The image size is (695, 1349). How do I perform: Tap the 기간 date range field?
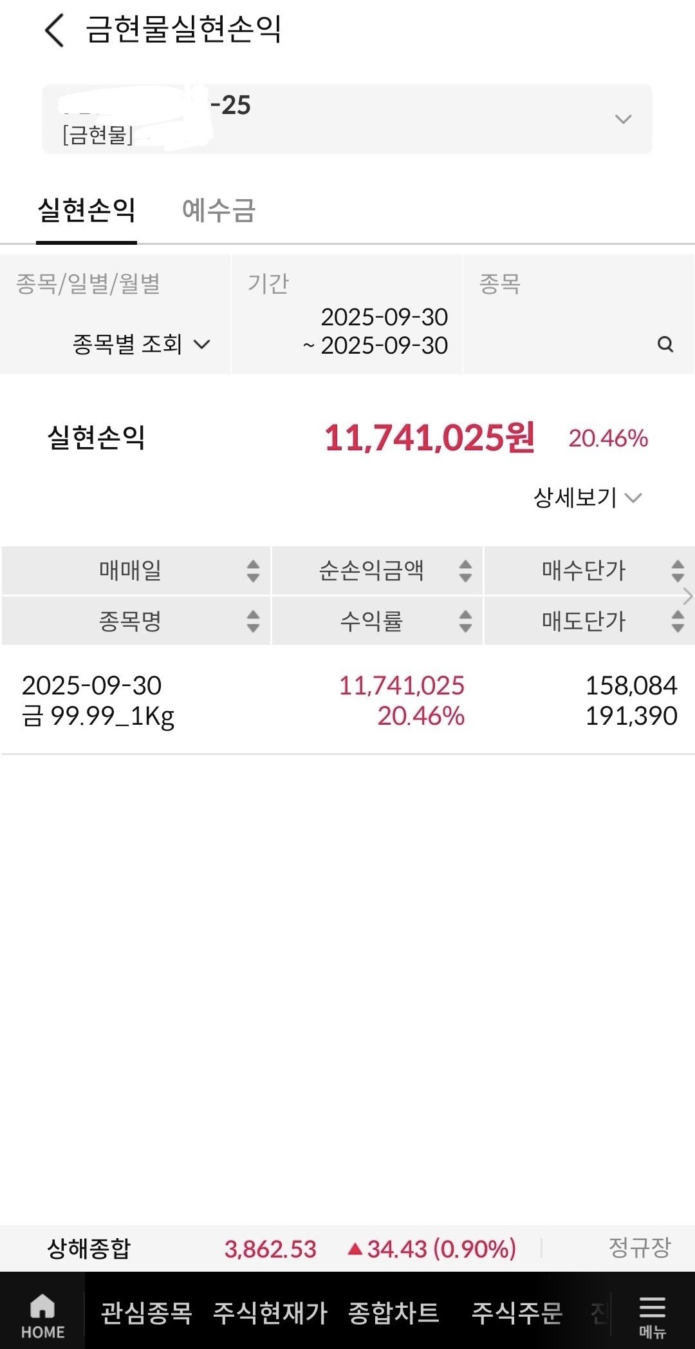375,331
